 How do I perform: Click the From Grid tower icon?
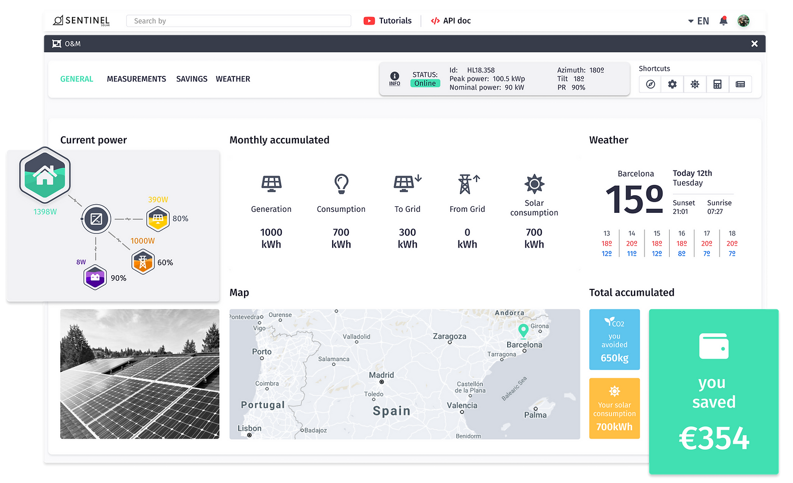point(468,184)
